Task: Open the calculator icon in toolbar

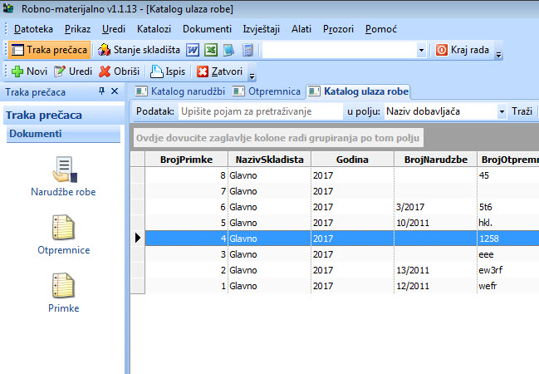Action: 247,50
